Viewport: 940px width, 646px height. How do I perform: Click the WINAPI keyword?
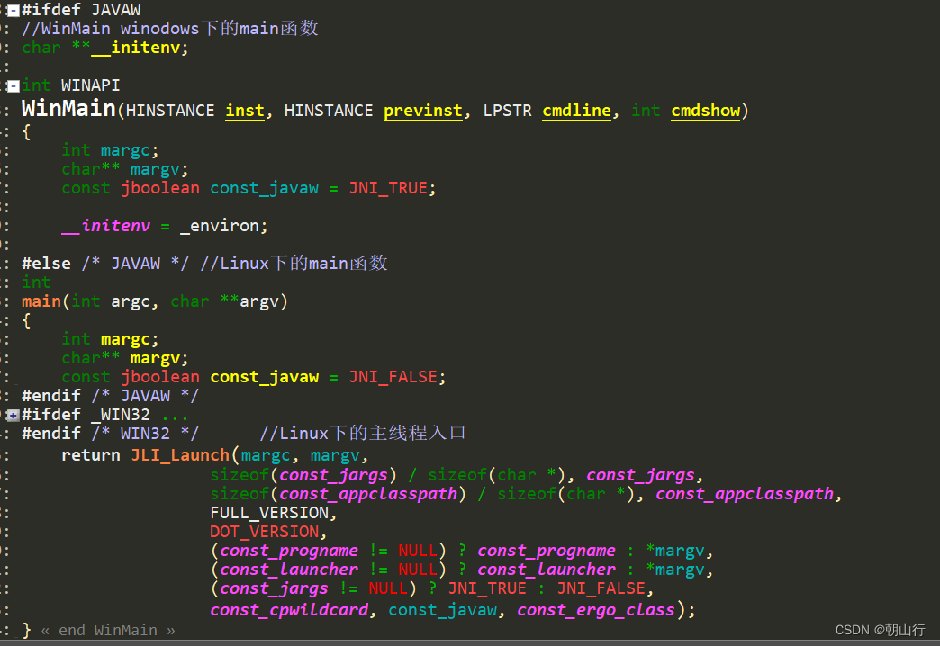pos(91,85)
